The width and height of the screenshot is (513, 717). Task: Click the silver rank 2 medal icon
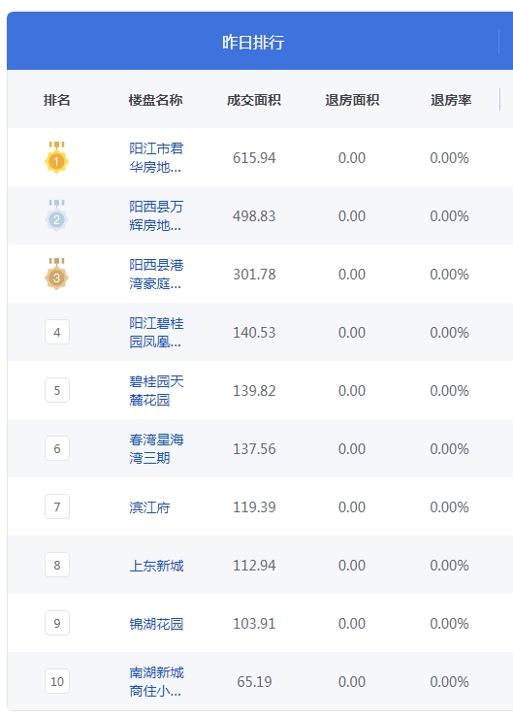56,215
